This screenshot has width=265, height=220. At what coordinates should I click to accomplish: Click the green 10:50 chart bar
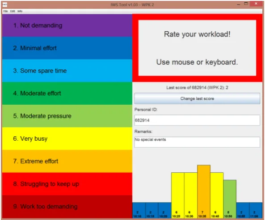230,199
